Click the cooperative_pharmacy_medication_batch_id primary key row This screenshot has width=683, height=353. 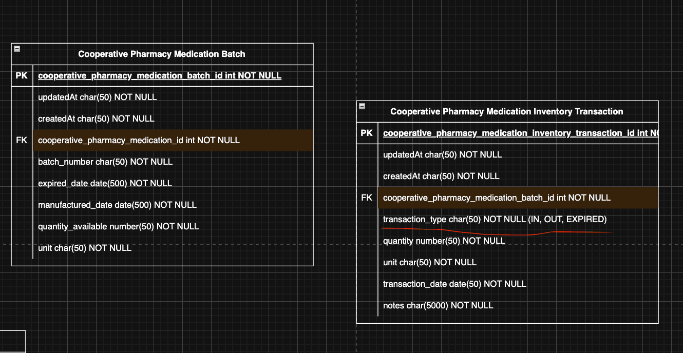[x=160, y=76]
